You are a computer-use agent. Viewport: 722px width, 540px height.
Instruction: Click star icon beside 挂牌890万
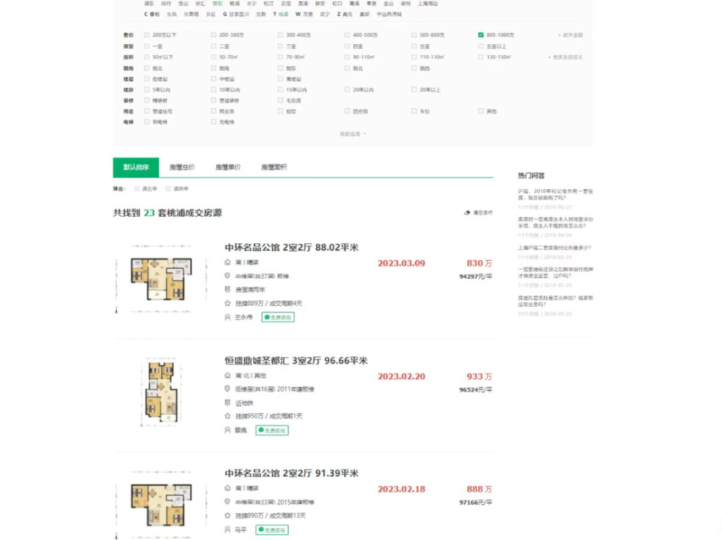pos(227,515)
